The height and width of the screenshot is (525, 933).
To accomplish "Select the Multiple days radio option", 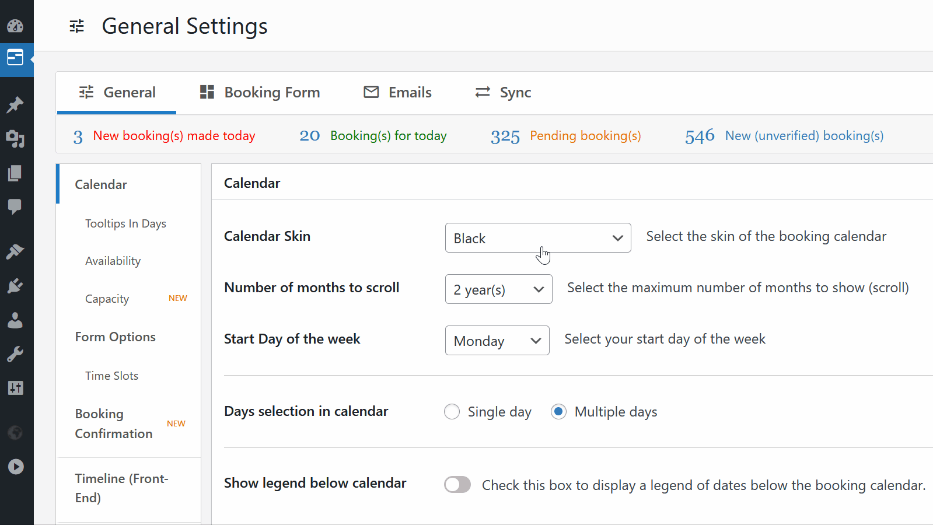I will pyautogui.click(x=558, y=412).
